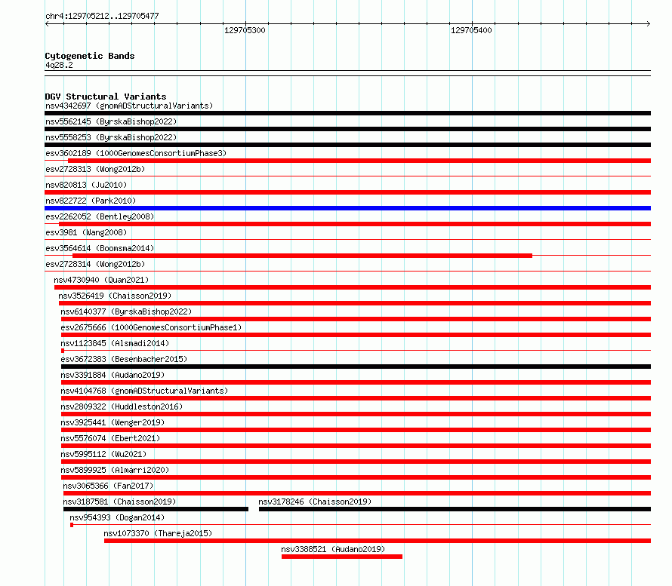Select the 4q28.2 band label
The image size is (672, 586).
coord(59,65)
